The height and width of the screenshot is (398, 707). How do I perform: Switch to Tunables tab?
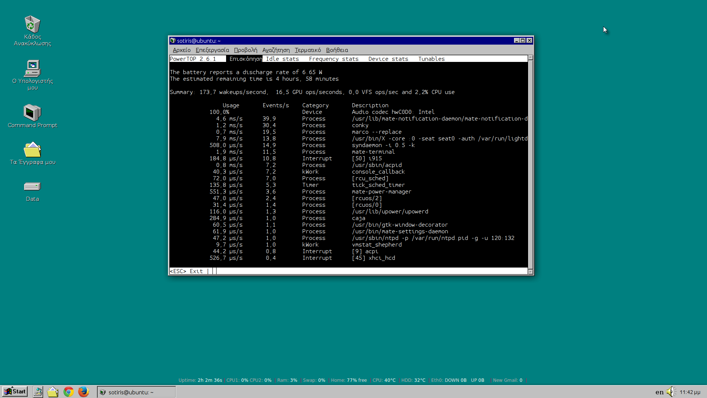pyautogui.click(x=431, y=59)
